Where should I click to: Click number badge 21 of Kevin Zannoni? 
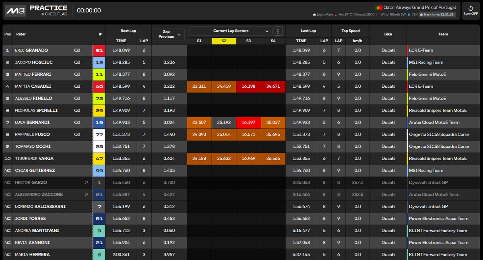tap(99, 243)
